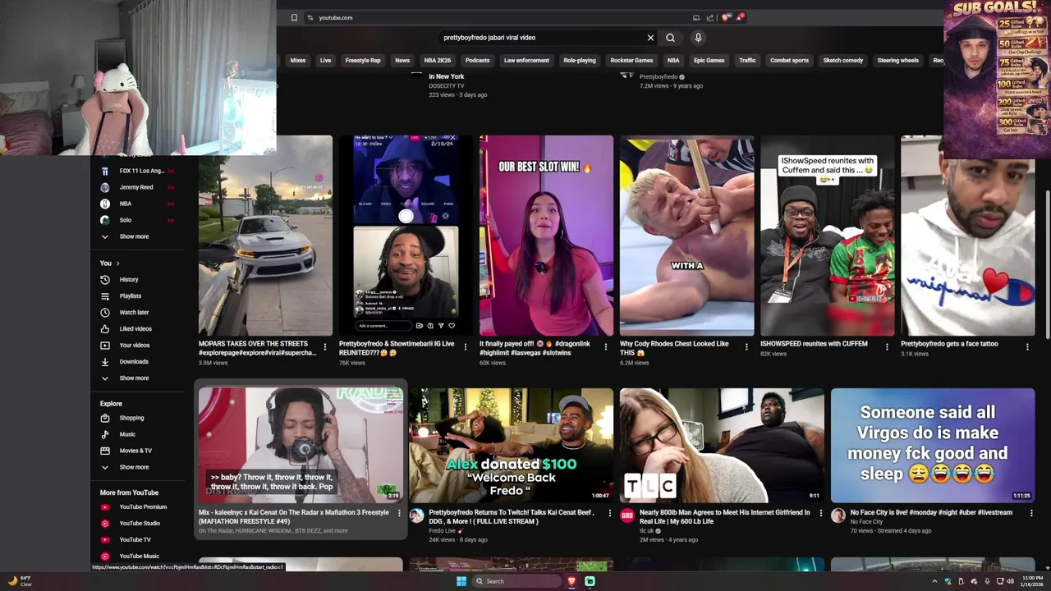Start voice search with microphone icon
This screenshot has height=591, width=1051.
[x=698, y=38]
